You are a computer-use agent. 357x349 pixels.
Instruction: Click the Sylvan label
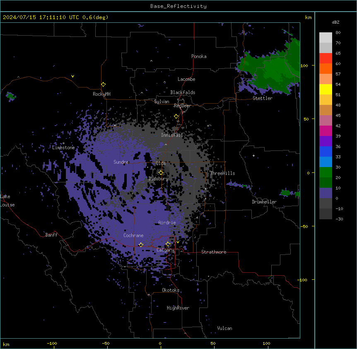162,102
